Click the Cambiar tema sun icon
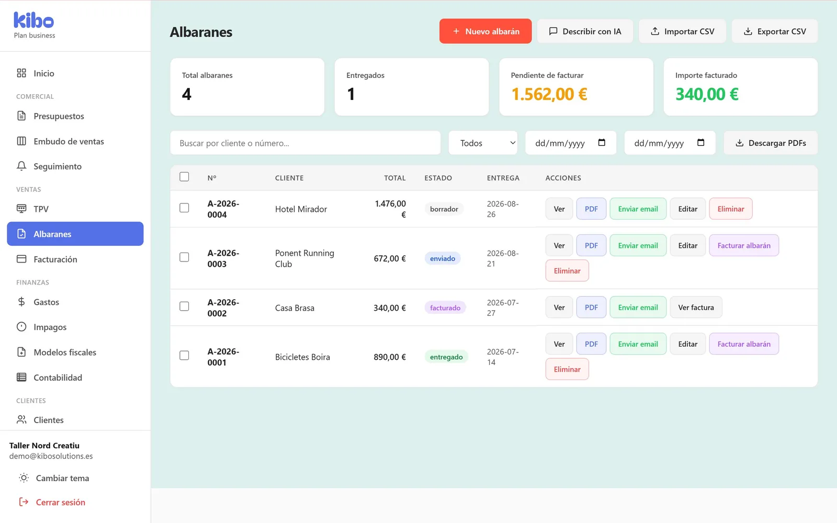This screenshot has width=837, height=523. [x=24, y=478]
